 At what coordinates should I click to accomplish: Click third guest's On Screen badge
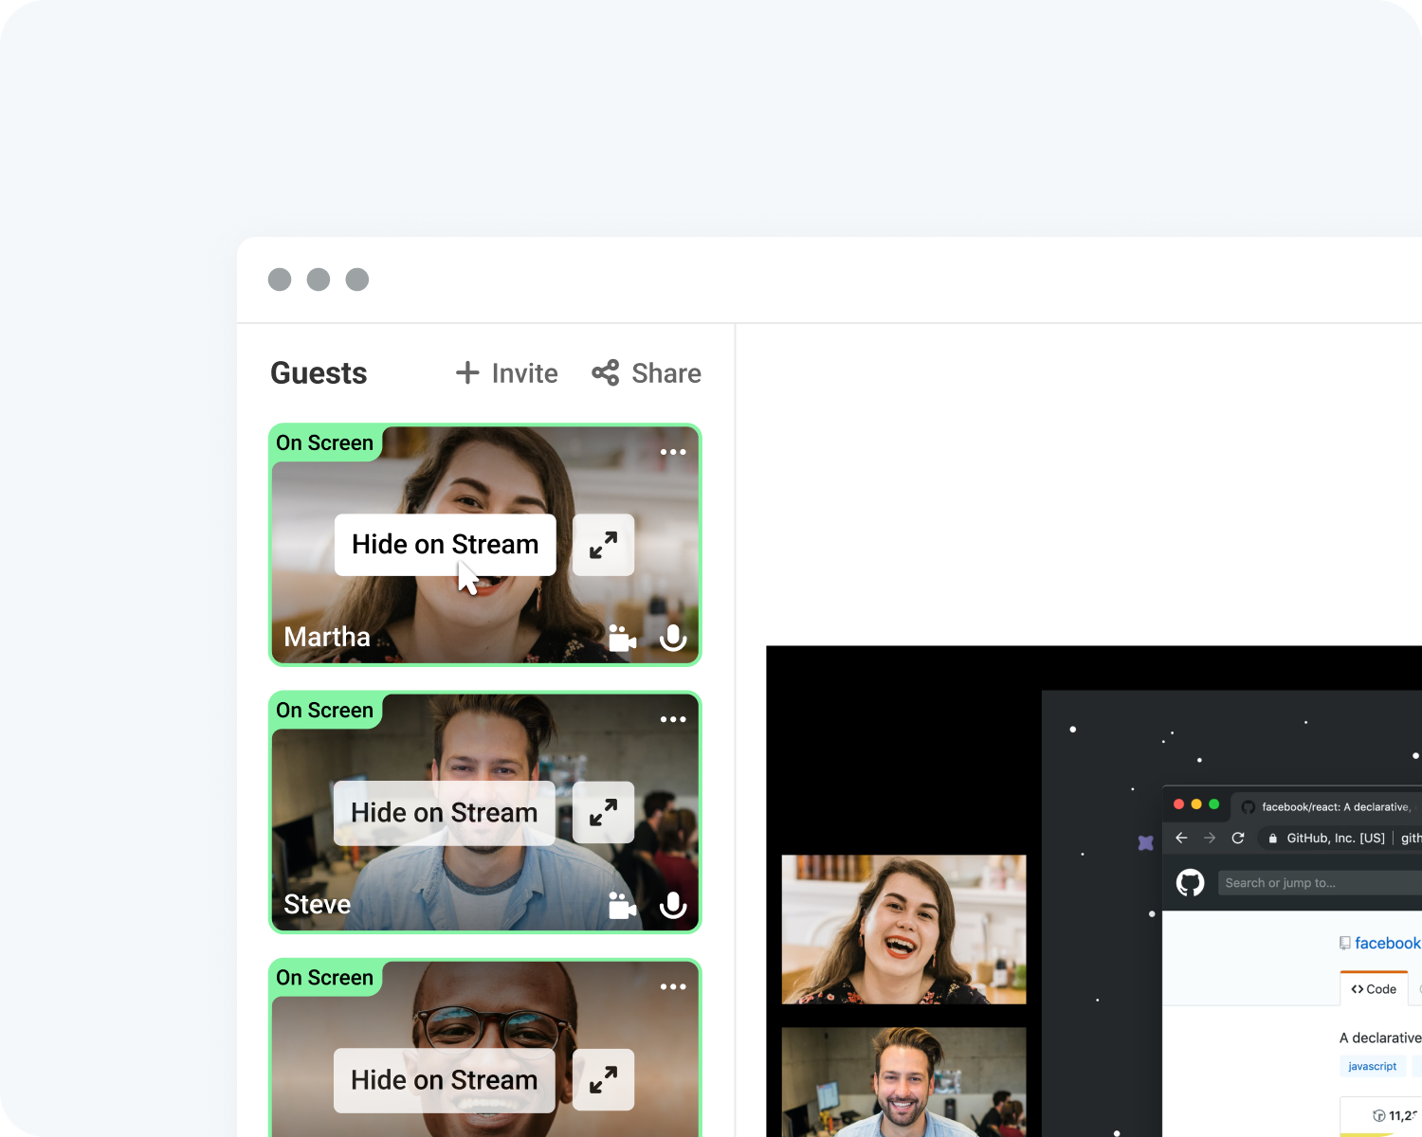pyautogui.click(x=325, y=978)
